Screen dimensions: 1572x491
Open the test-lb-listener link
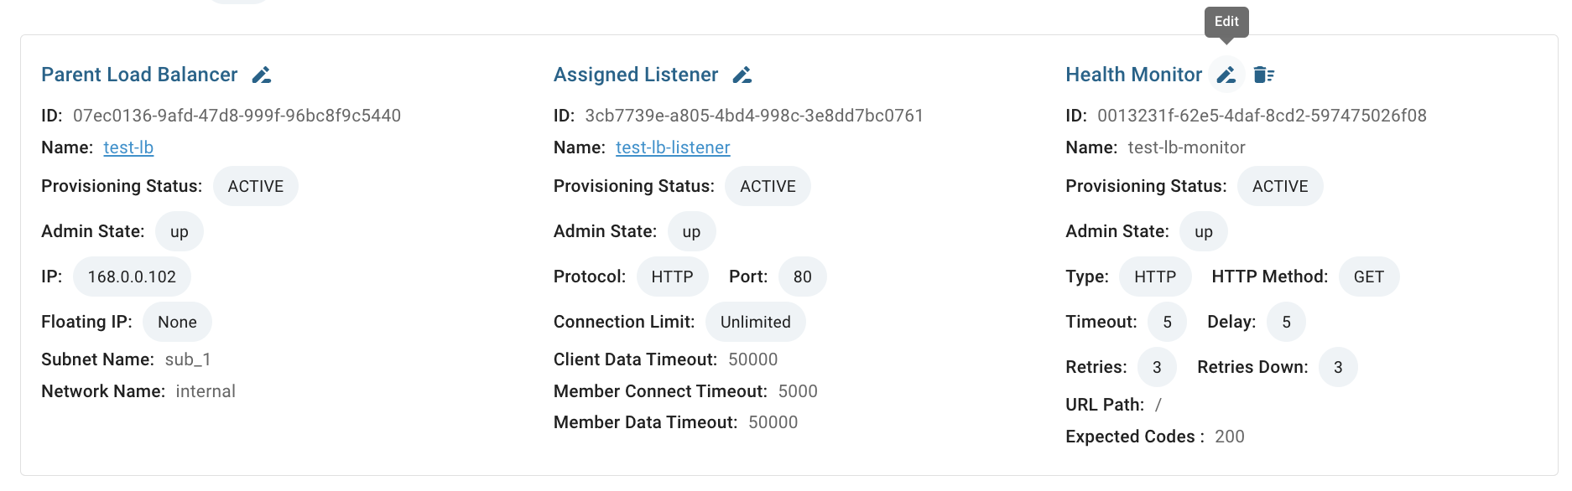coord(673,147)
